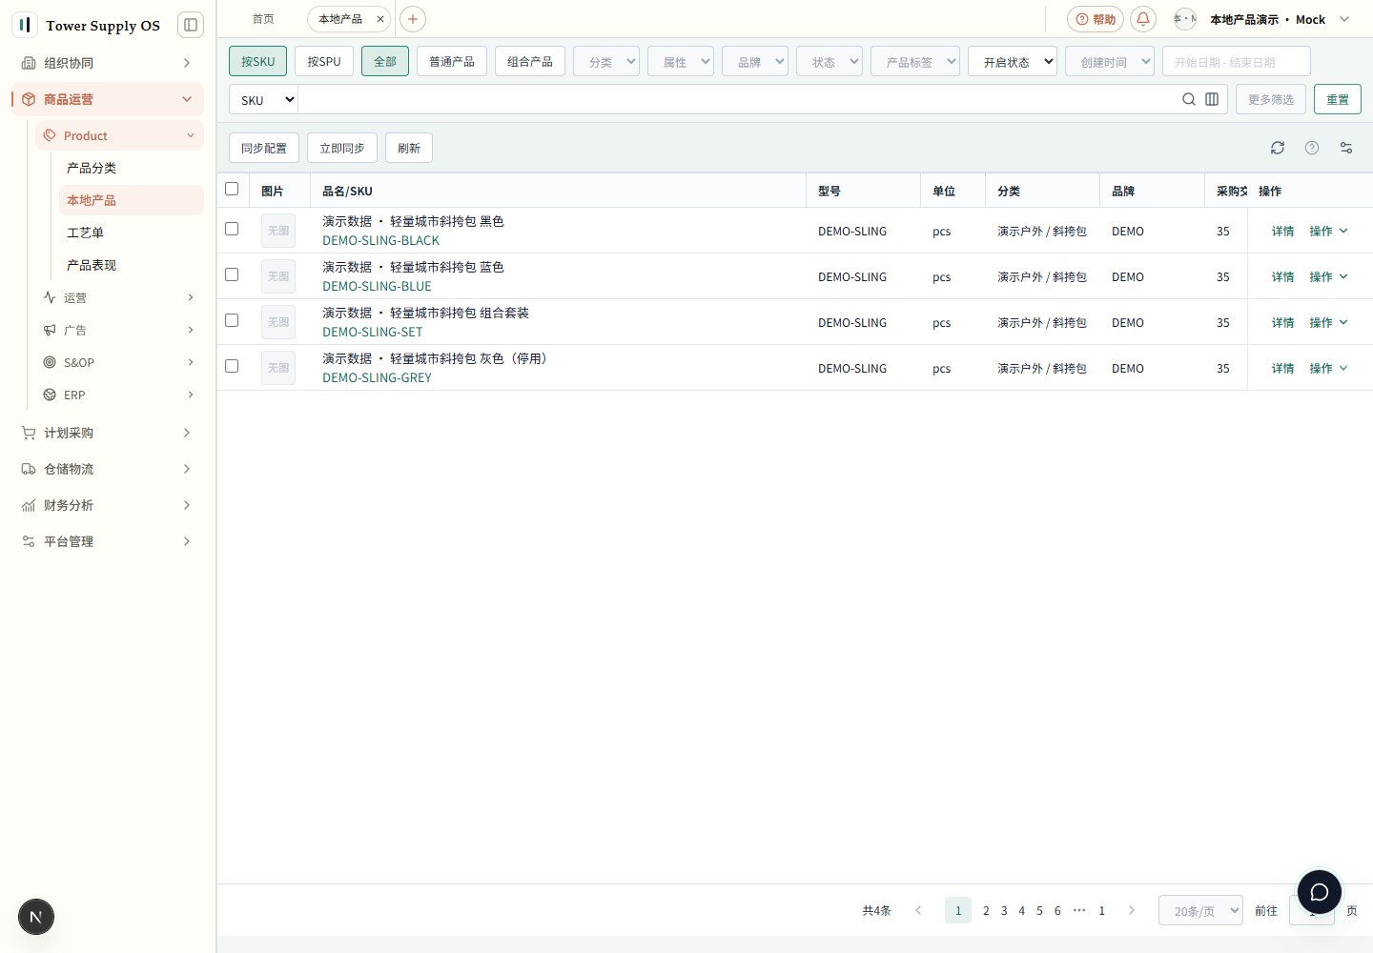Image resolution: width=1373 pixels, height=953 pixels.
Task: Close the 本地产品 tab
Action: [x=380, y=19]
